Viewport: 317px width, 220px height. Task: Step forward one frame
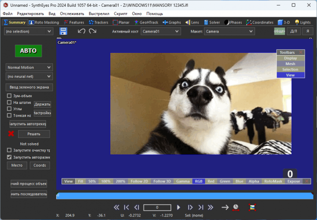coord(190,207)
